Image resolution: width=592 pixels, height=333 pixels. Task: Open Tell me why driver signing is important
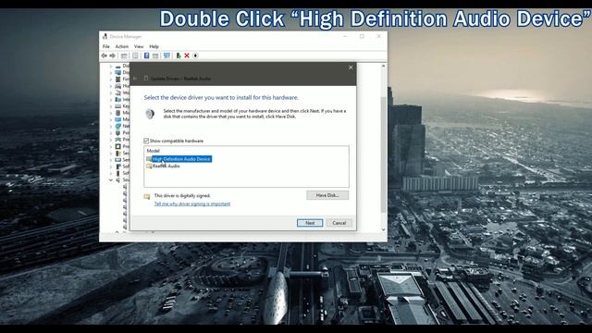pyautogui.click(x=192, y=203)
